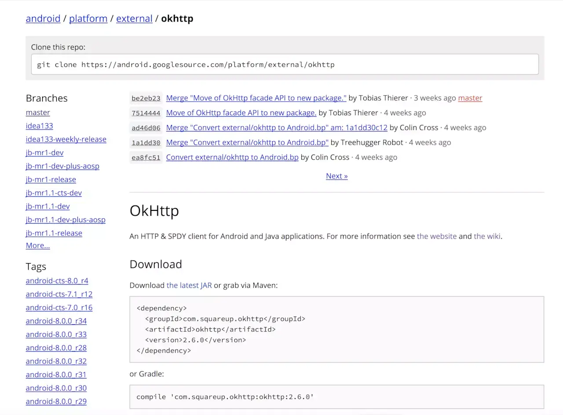The image size is (563, 415).
Task: Click the "Clone this repo:" label
Action: 58,47
